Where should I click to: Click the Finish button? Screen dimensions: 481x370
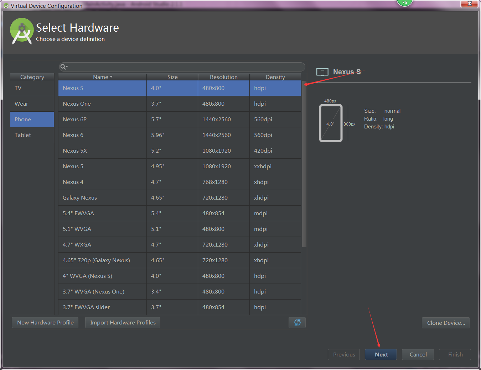455,354
